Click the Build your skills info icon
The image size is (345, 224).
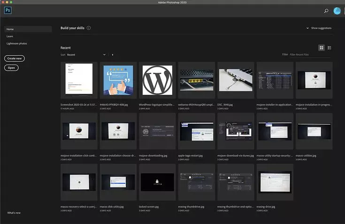[89, 28]
